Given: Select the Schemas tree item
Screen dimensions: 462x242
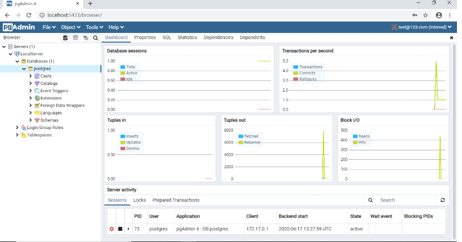Looking at the screenshot, I should coord(50,120).
